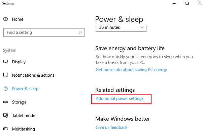
Task: Go to Home text label in sidebar
Action: 18,19
